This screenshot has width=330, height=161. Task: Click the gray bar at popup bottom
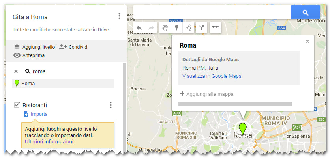point(234,104)
